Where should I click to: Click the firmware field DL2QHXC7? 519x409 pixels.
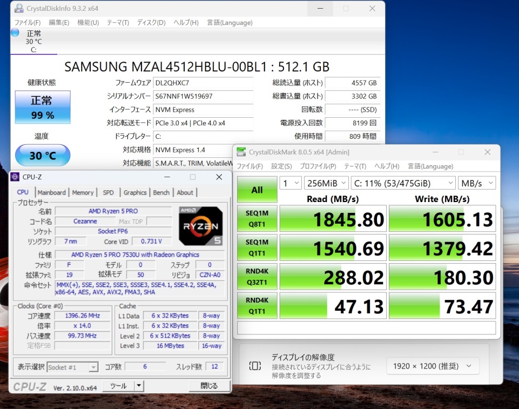tap(203, 83)
